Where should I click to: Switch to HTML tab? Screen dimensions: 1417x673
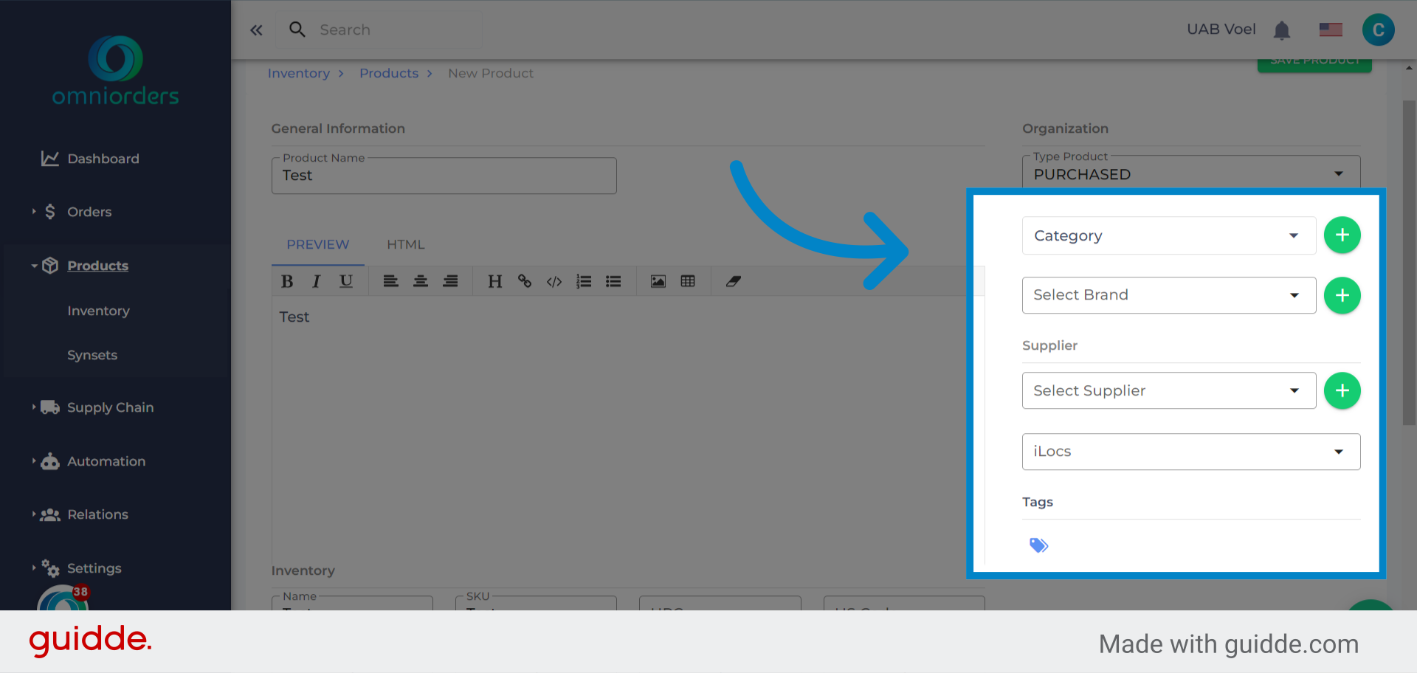pyautogui.click(x=406, y=244)
